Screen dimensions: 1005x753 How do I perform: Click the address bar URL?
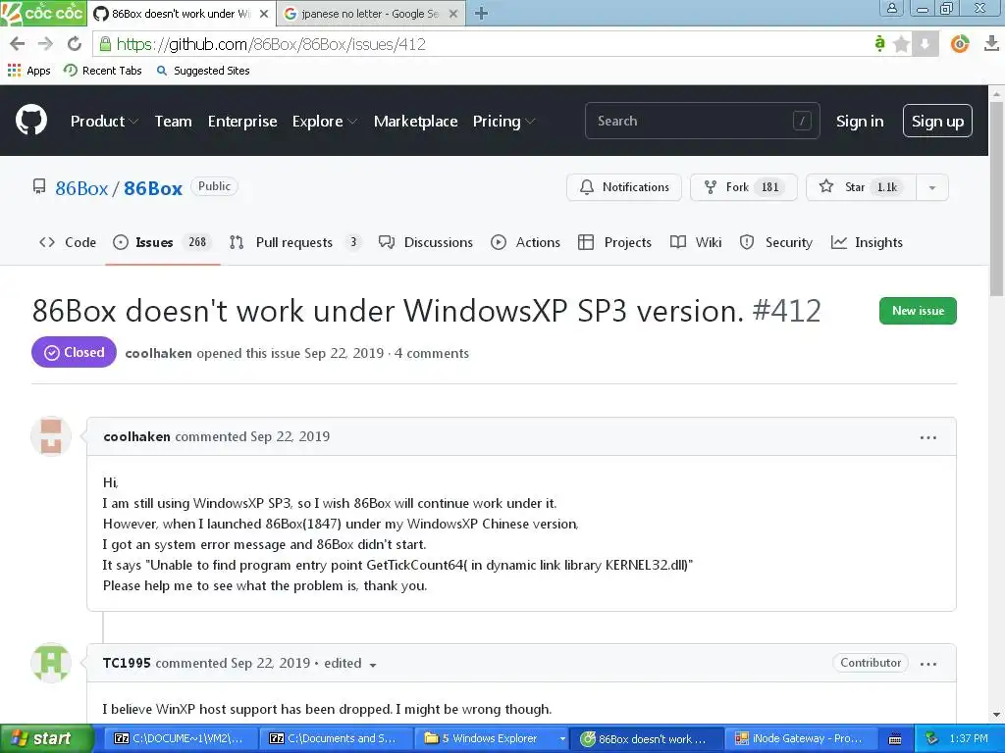(x=271, y=44)
